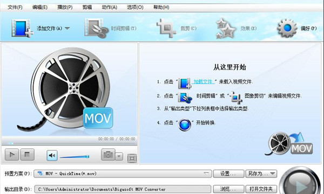
Task: Open 偏好 gear preferences icon
Action: pyautogui.click(x=287, y=28)
